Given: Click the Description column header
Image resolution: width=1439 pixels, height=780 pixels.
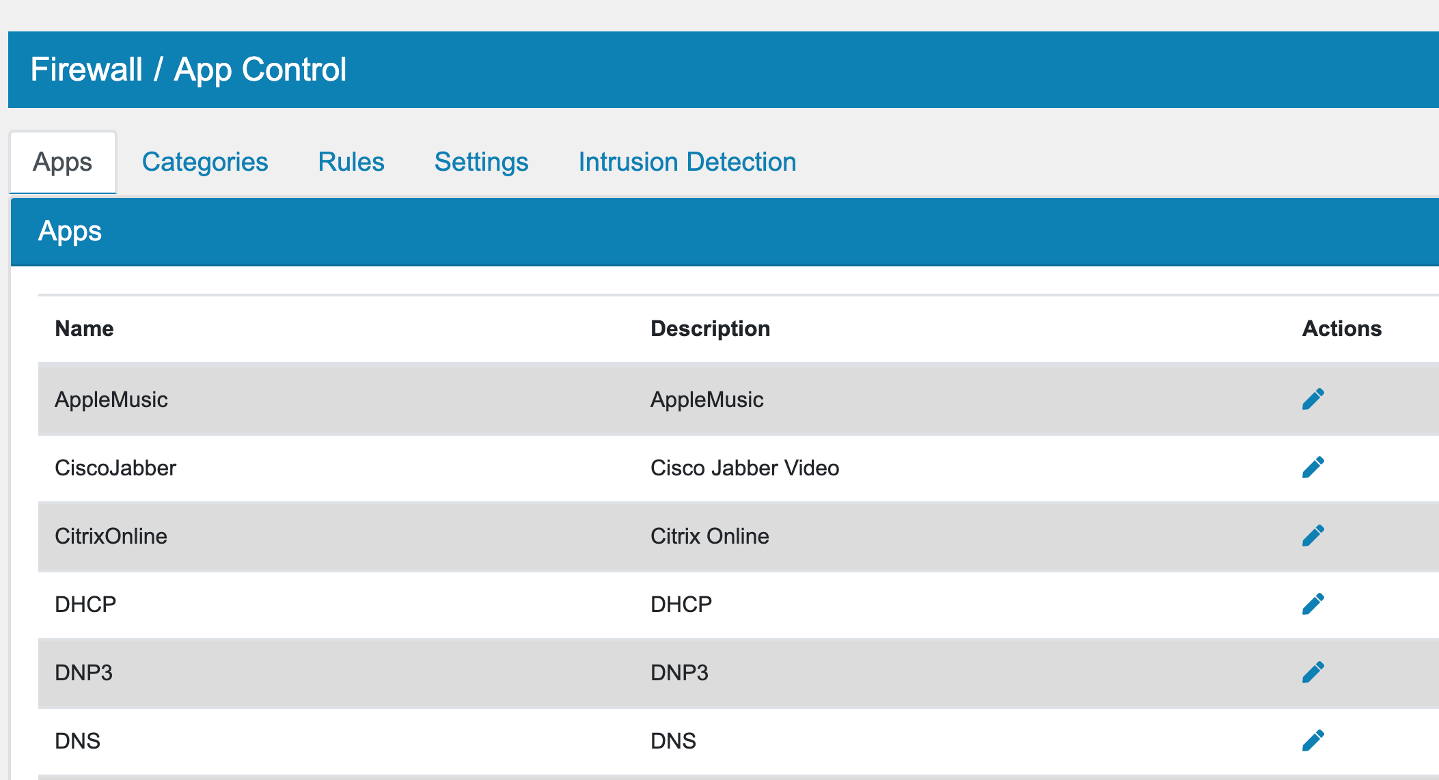Looking at the screenshot, I should tap(711, 329).
